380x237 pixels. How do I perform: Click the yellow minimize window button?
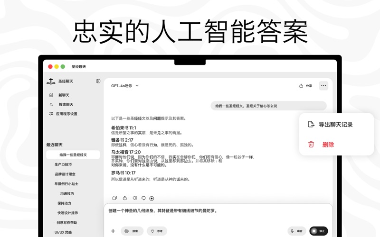(x=57, y=66)
